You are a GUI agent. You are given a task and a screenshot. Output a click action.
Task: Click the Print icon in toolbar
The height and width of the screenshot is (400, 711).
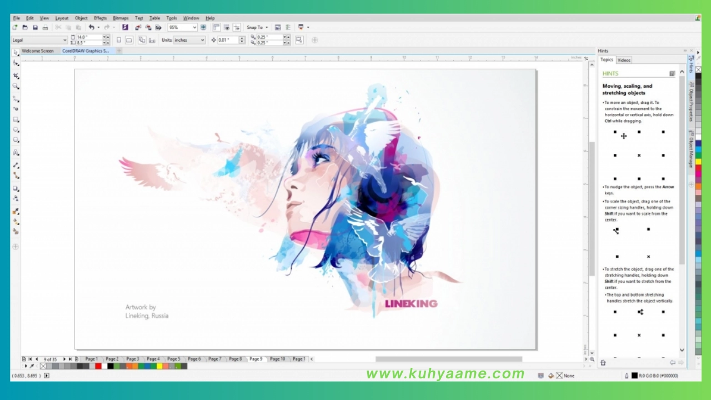point(45,27)
